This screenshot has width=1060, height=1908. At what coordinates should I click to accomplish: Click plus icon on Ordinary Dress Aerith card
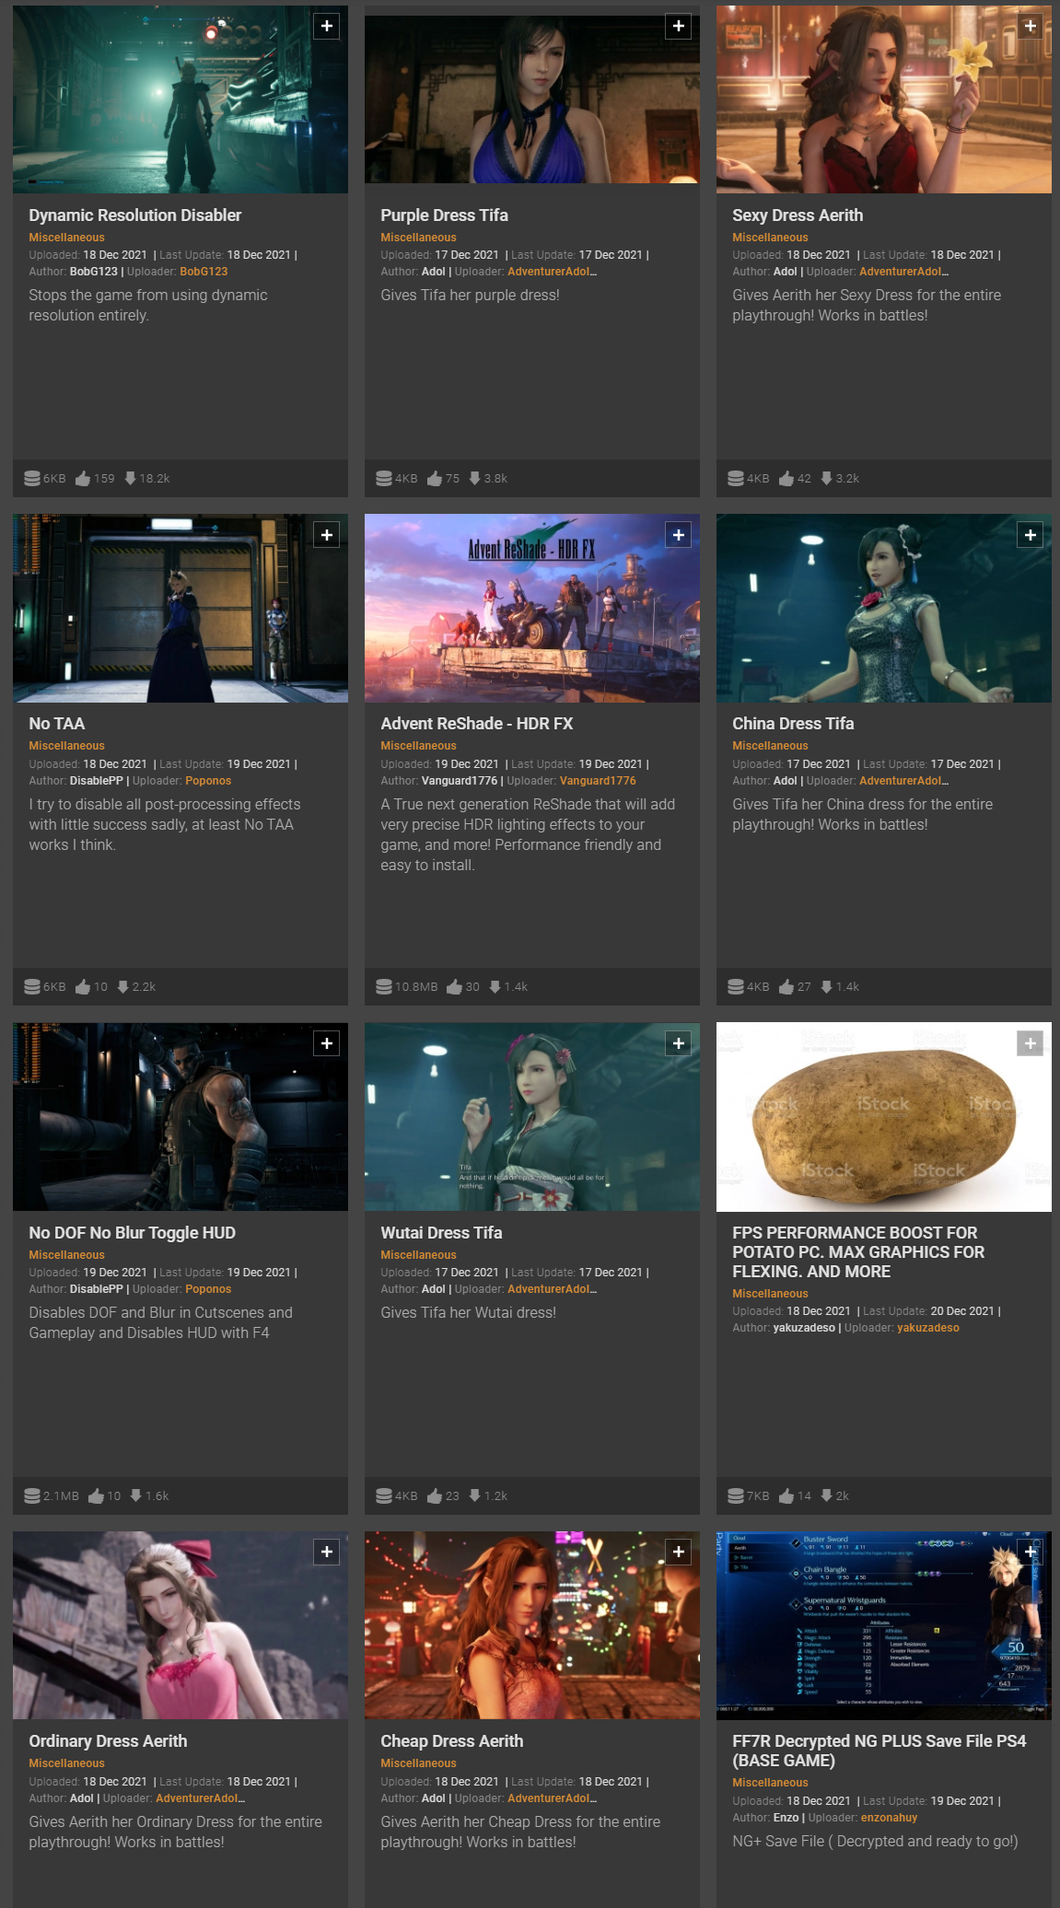327,1553
